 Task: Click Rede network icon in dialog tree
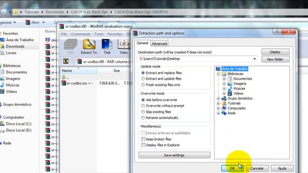point(224,113)
